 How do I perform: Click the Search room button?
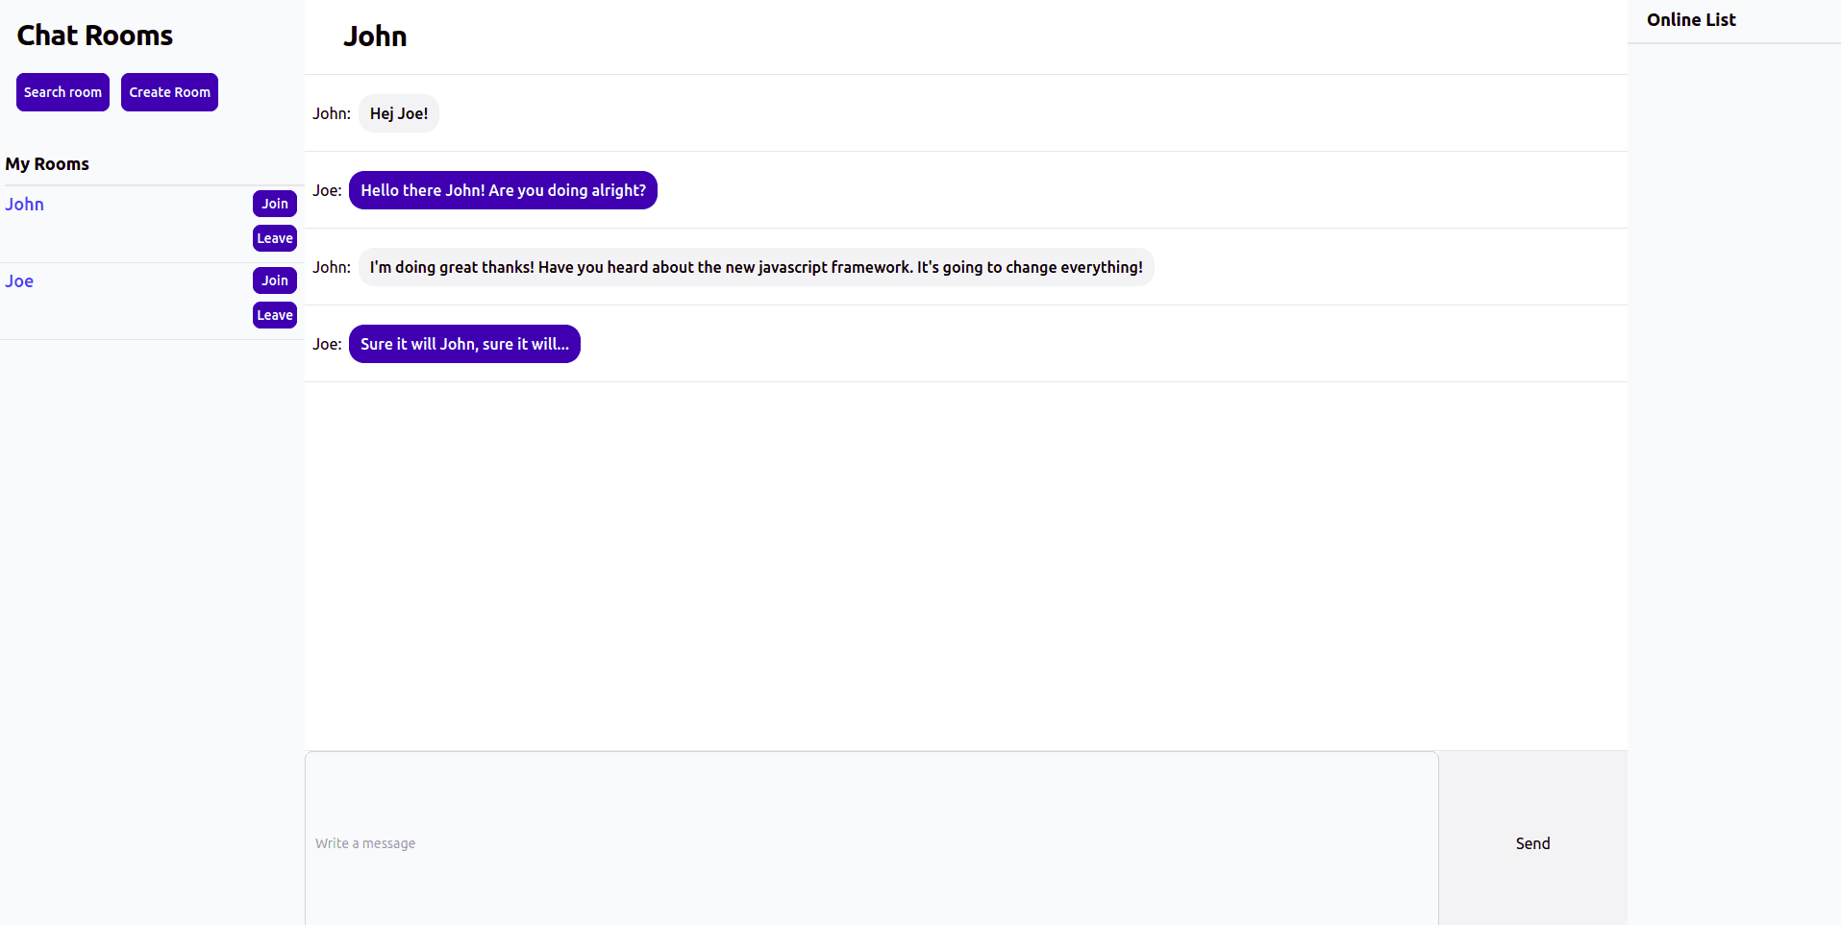62,92
